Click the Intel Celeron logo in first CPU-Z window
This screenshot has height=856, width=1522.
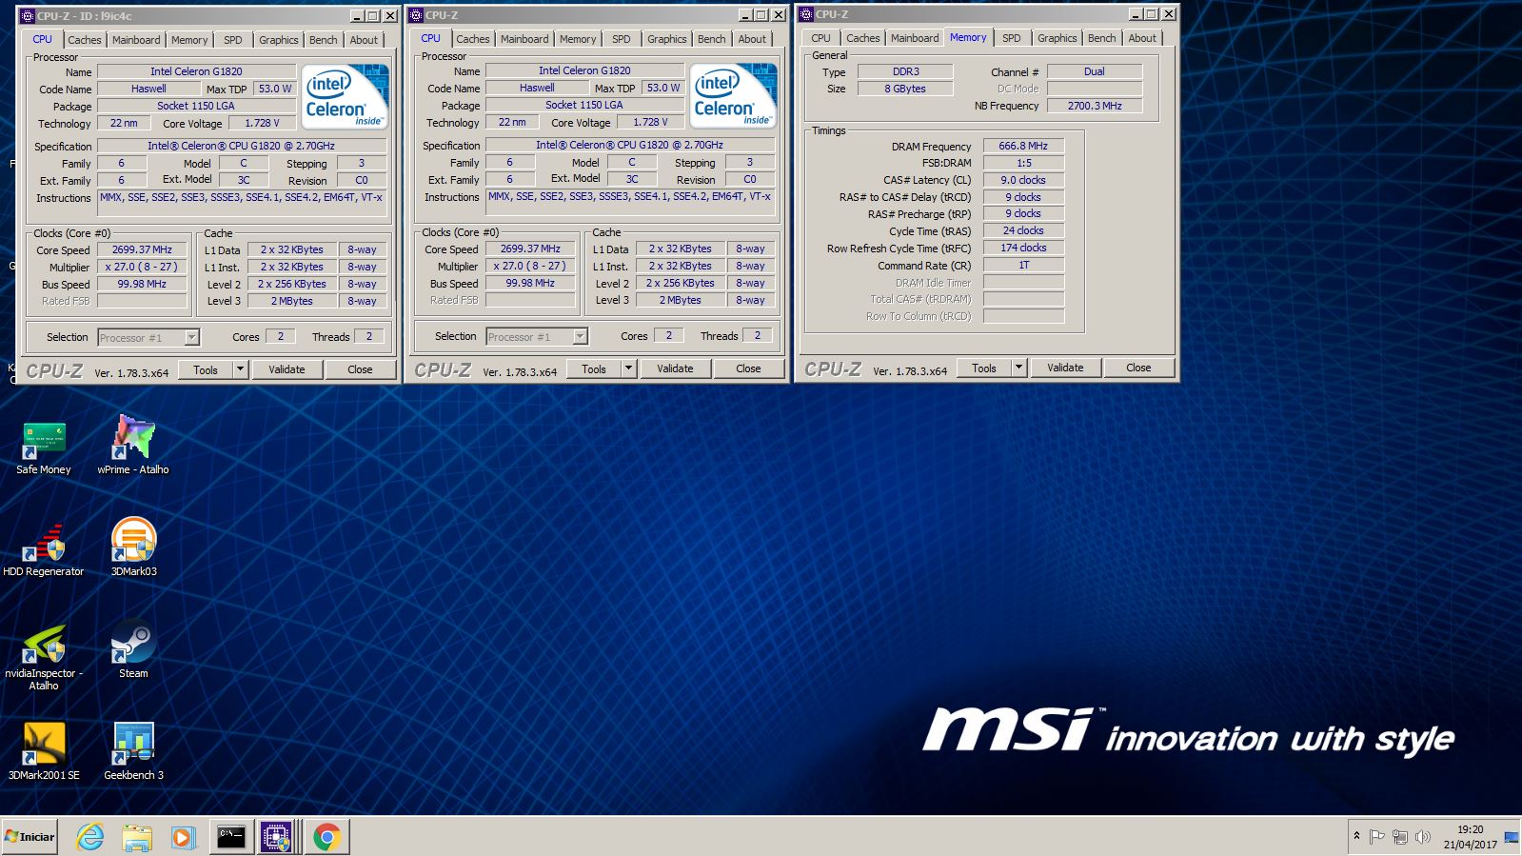(x=346, y=96)
